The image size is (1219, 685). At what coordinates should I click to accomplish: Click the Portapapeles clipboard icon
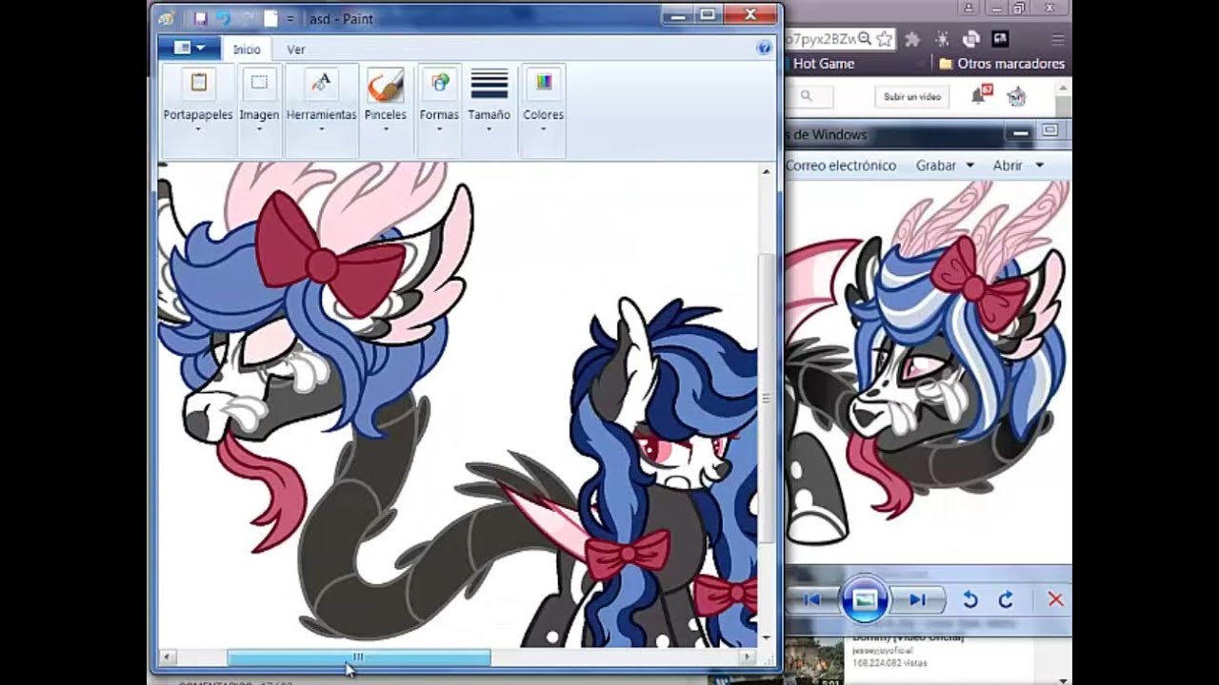tap(198, 83)
